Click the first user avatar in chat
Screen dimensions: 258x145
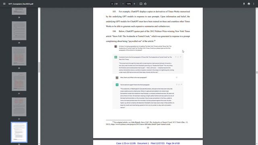(x=116, y=47)
